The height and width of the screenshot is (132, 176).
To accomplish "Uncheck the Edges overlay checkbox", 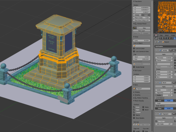I will [x=134, y=110].
